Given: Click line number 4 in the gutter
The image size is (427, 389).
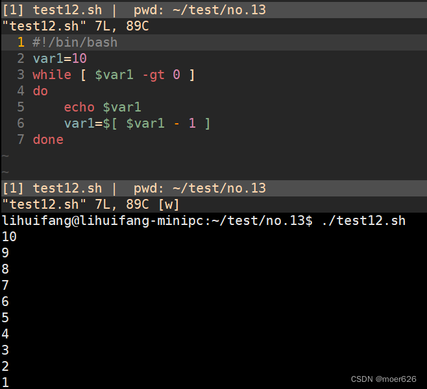Looking at the screenshot, I should (x=21, y=91).
